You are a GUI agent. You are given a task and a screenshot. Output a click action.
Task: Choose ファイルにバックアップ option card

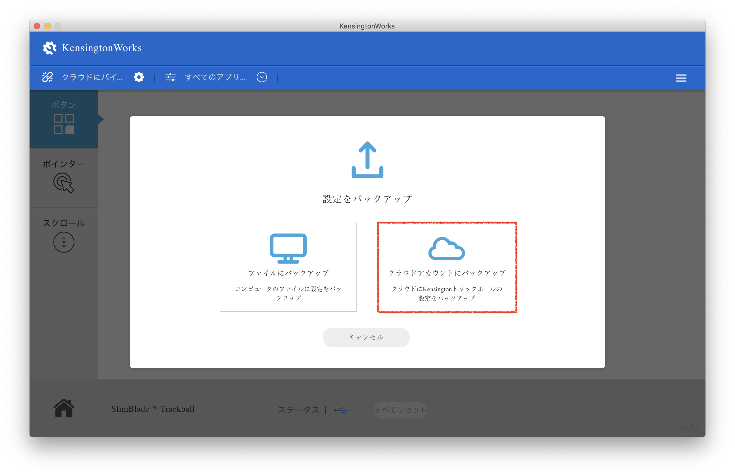pyautogui.click(x=288, y=267)
